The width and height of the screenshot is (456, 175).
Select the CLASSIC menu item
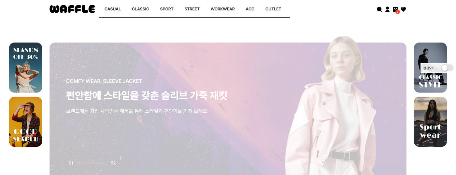point(140,9)
